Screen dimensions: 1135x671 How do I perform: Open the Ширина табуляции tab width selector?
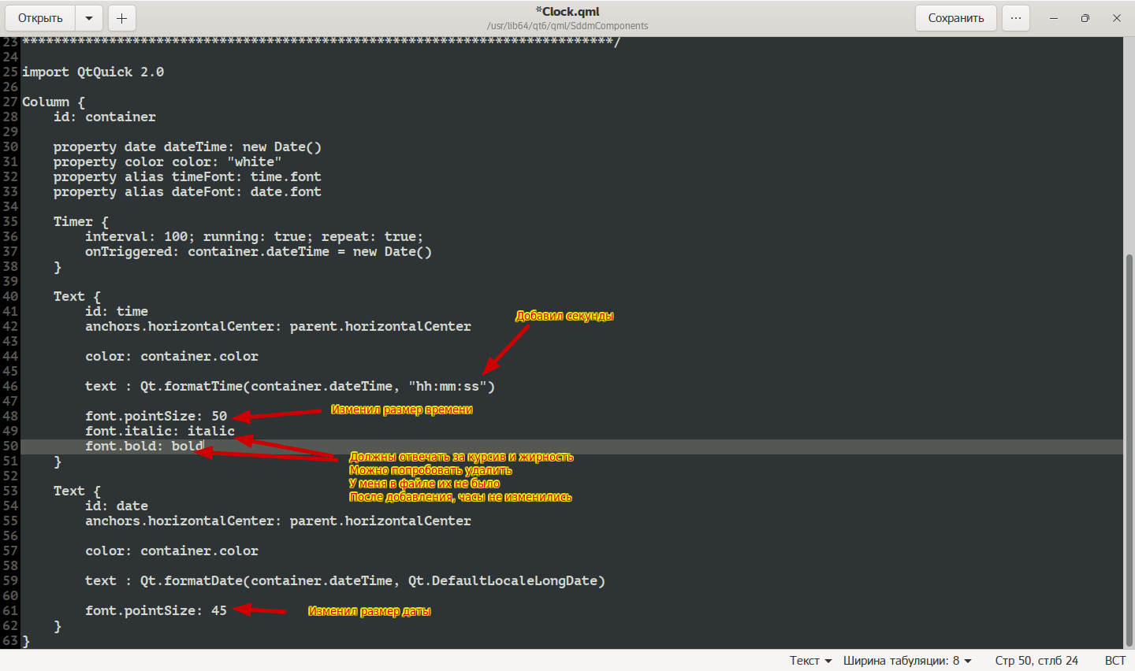[x=907, y=661]
